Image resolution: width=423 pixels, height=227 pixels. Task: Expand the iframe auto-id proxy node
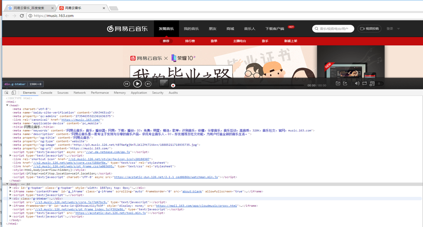click(x=10, y=206)
